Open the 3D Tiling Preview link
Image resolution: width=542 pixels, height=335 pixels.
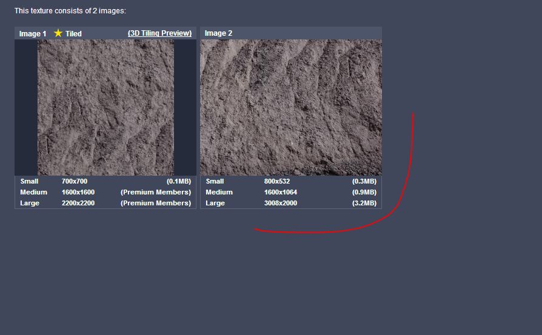[x=159, y=33]
